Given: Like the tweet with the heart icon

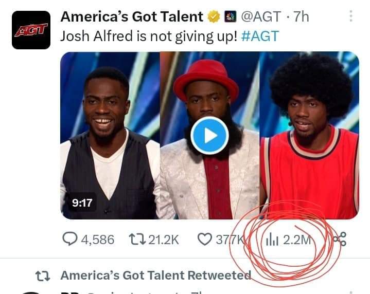Looking at the screenshot, I should pos(204,240).
